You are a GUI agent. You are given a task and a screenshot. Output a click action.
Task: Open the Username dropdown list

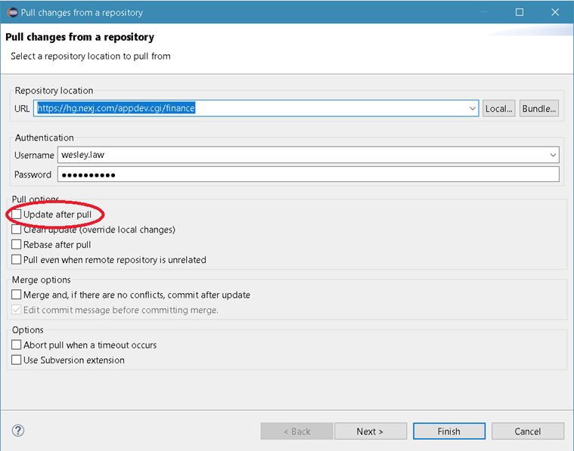click(553, 155)
